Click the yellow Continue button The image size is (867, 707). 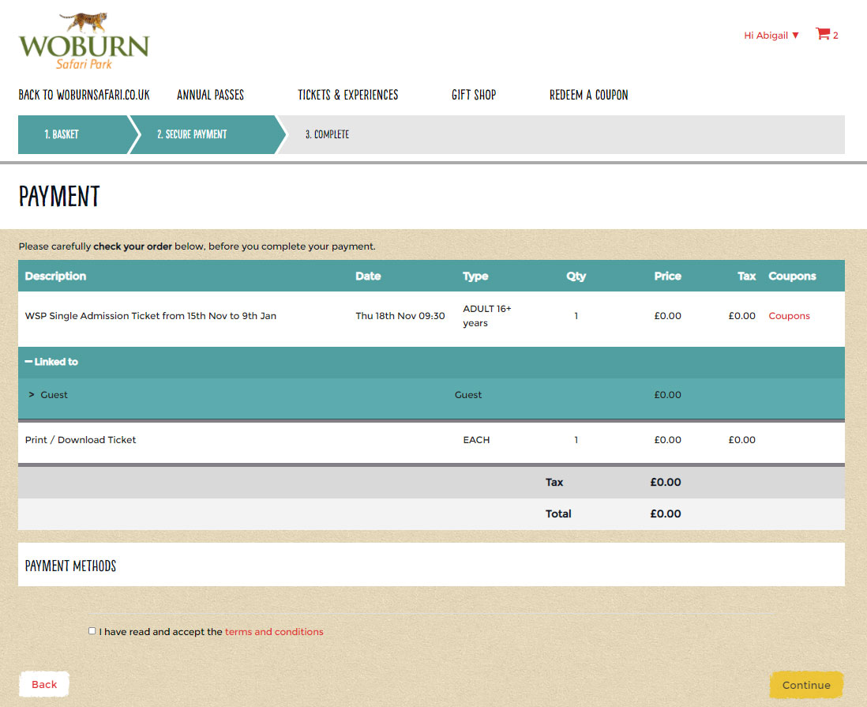pyautogui.click(x=806, y=685)
